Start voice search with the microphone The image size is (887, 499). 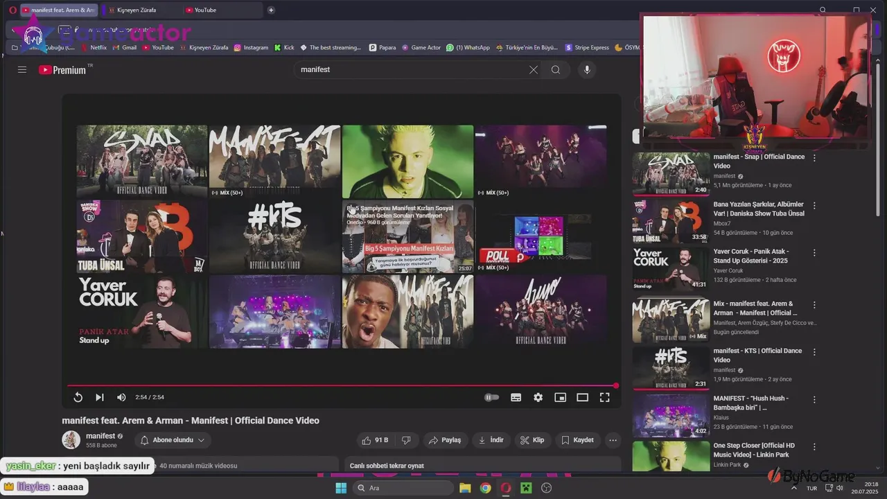pyautogui.click(x=587, y=69)
